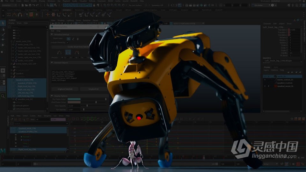Choose the Lasso select tool

3,29
